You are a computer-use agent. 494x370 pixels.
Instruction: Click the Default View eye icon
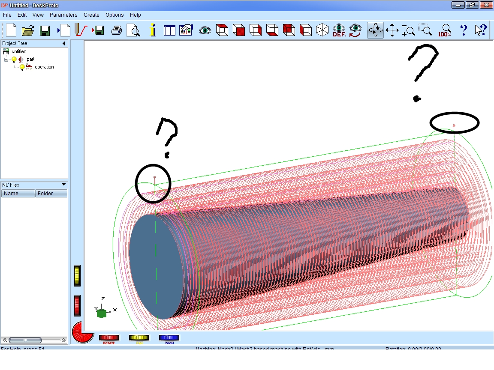click(339, 30)
